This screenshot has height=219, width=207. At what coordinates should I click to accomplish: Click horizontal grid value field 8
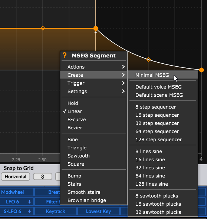click(43, 177)
